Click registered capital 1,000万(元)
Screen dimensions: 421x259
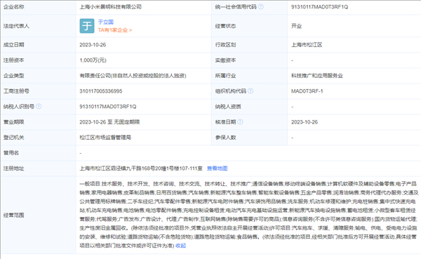pyautogui.click(x=93, y=60)
